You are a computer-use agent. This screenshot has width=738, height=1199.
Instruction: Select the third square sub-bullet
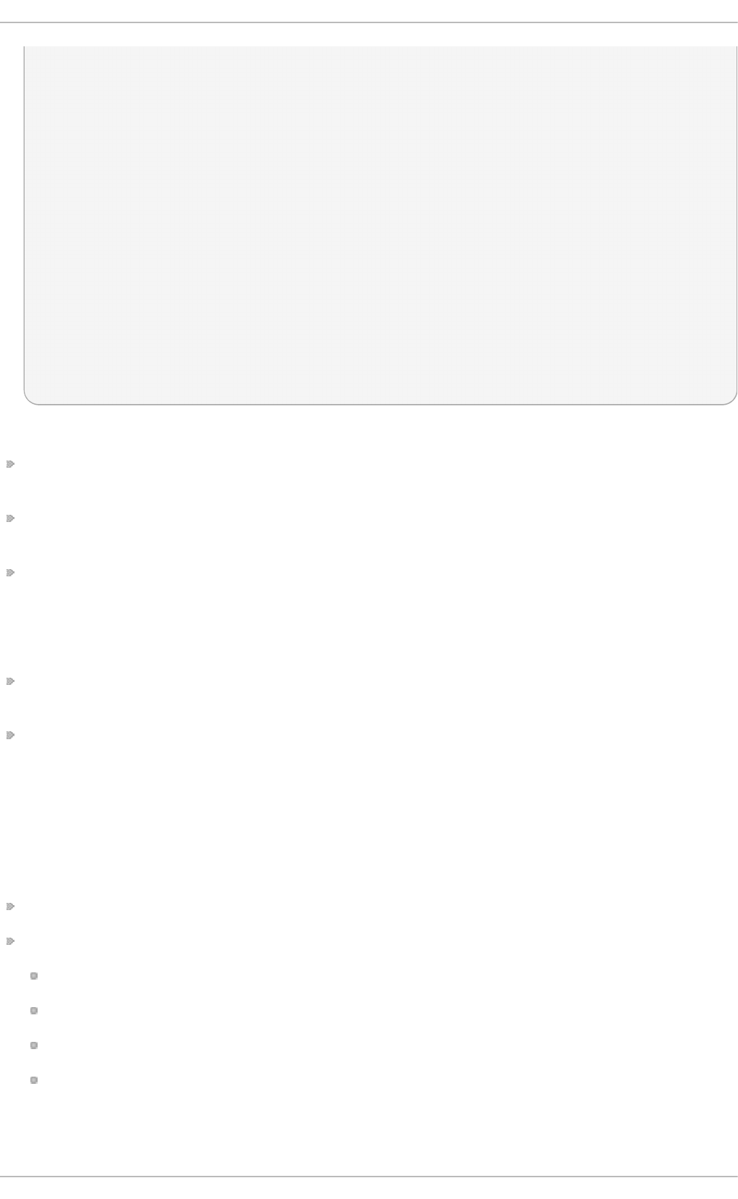(x=34, y=1046)
